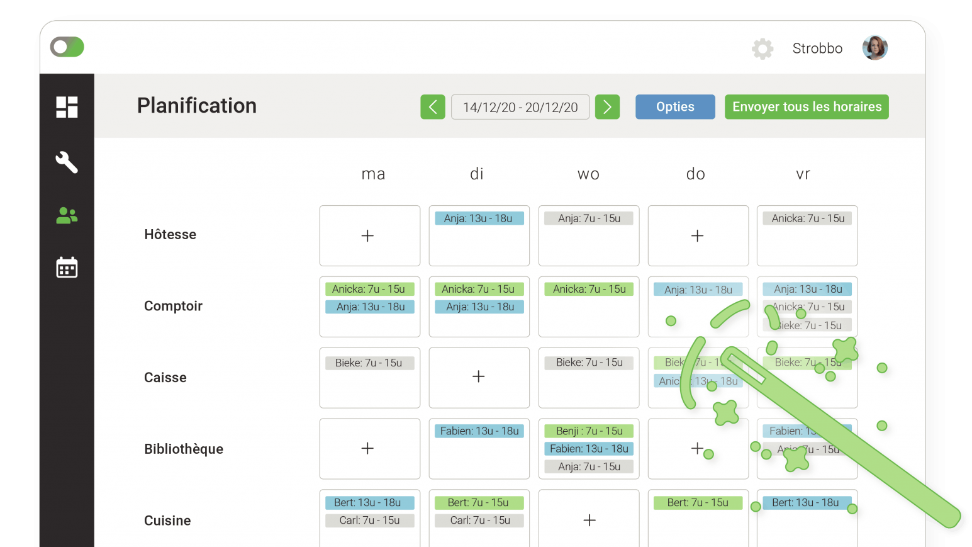Viewport: 972px width, 547px height.
Task: Select Benji 7u - 15u shift in Bibliothèque
Action: pyautogui.click(x=589, y=431)
